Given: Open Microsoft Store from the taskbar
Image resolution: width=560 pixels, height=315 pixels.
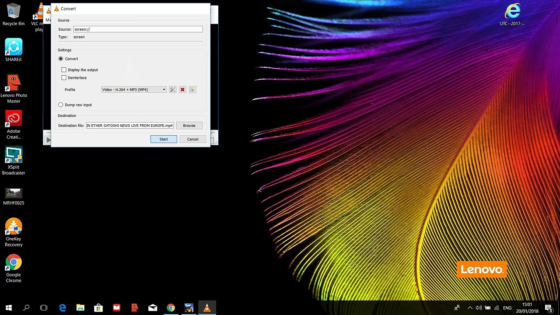Looking at the screenshot, I should [x=98, y=308].
